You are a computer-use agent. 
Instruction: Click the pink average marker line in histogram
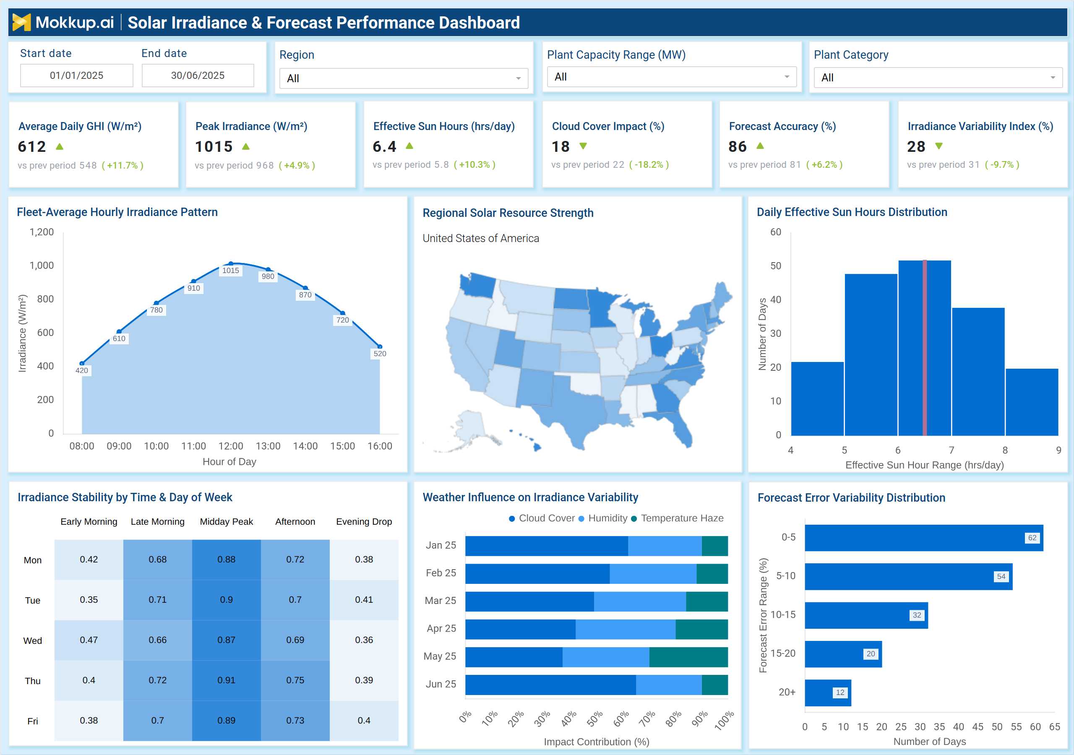click(925, 348)
